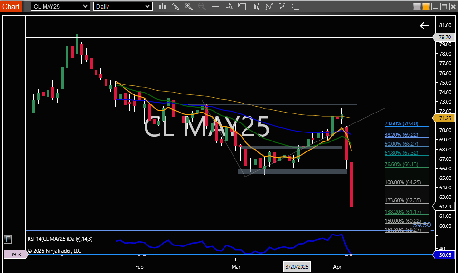458x273 pixels.
Task: Click the Apr time axis label
Action: coord(337,267)
